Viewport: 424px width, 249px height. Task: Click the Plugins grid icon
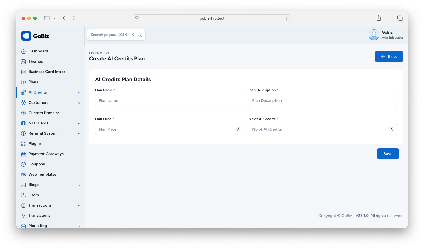coord(23,144)
